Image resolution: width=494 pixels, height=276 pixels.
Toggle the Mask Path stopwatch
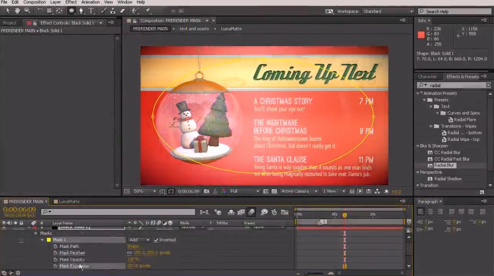(x=55, y=246)
